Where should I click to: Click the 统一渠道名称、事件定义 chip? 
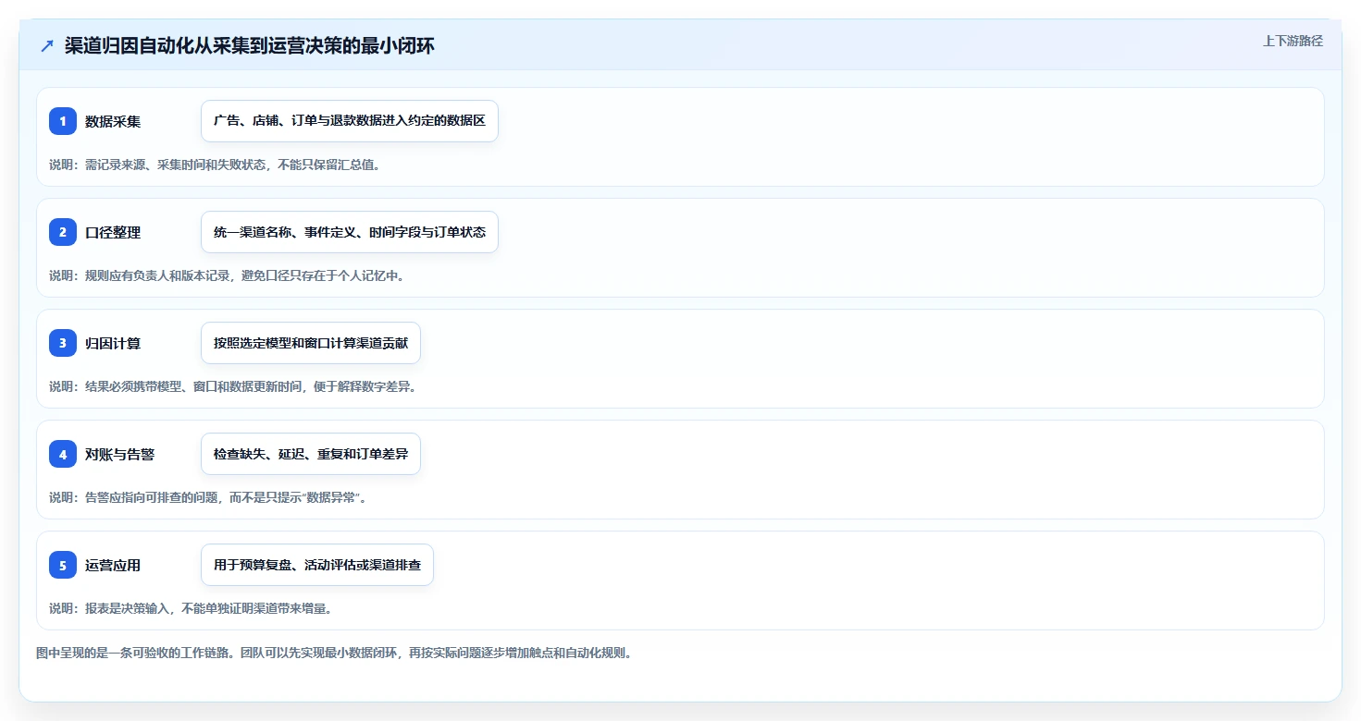point(350,232)
